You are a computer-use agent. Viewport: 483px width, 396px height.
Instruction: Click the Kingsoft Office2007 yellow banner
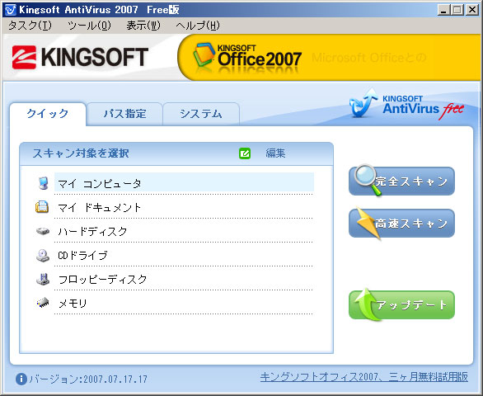click(x=329, y=58)
